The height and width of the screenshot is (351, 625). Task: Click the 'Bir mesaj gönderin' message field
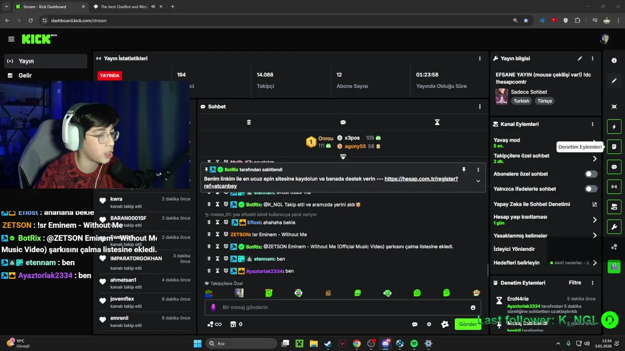[x=343, y=308]
